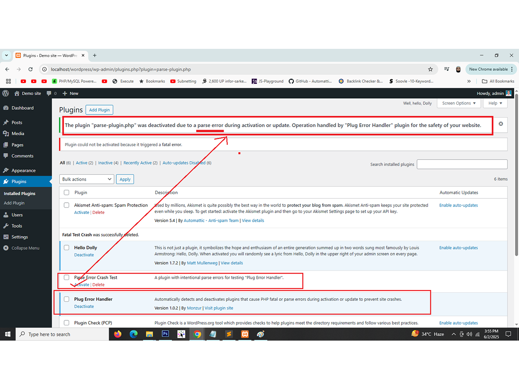519x389 pixels.
Task: Check the Plug Error Handler checkbox
Action: click(x=67, y=299)
